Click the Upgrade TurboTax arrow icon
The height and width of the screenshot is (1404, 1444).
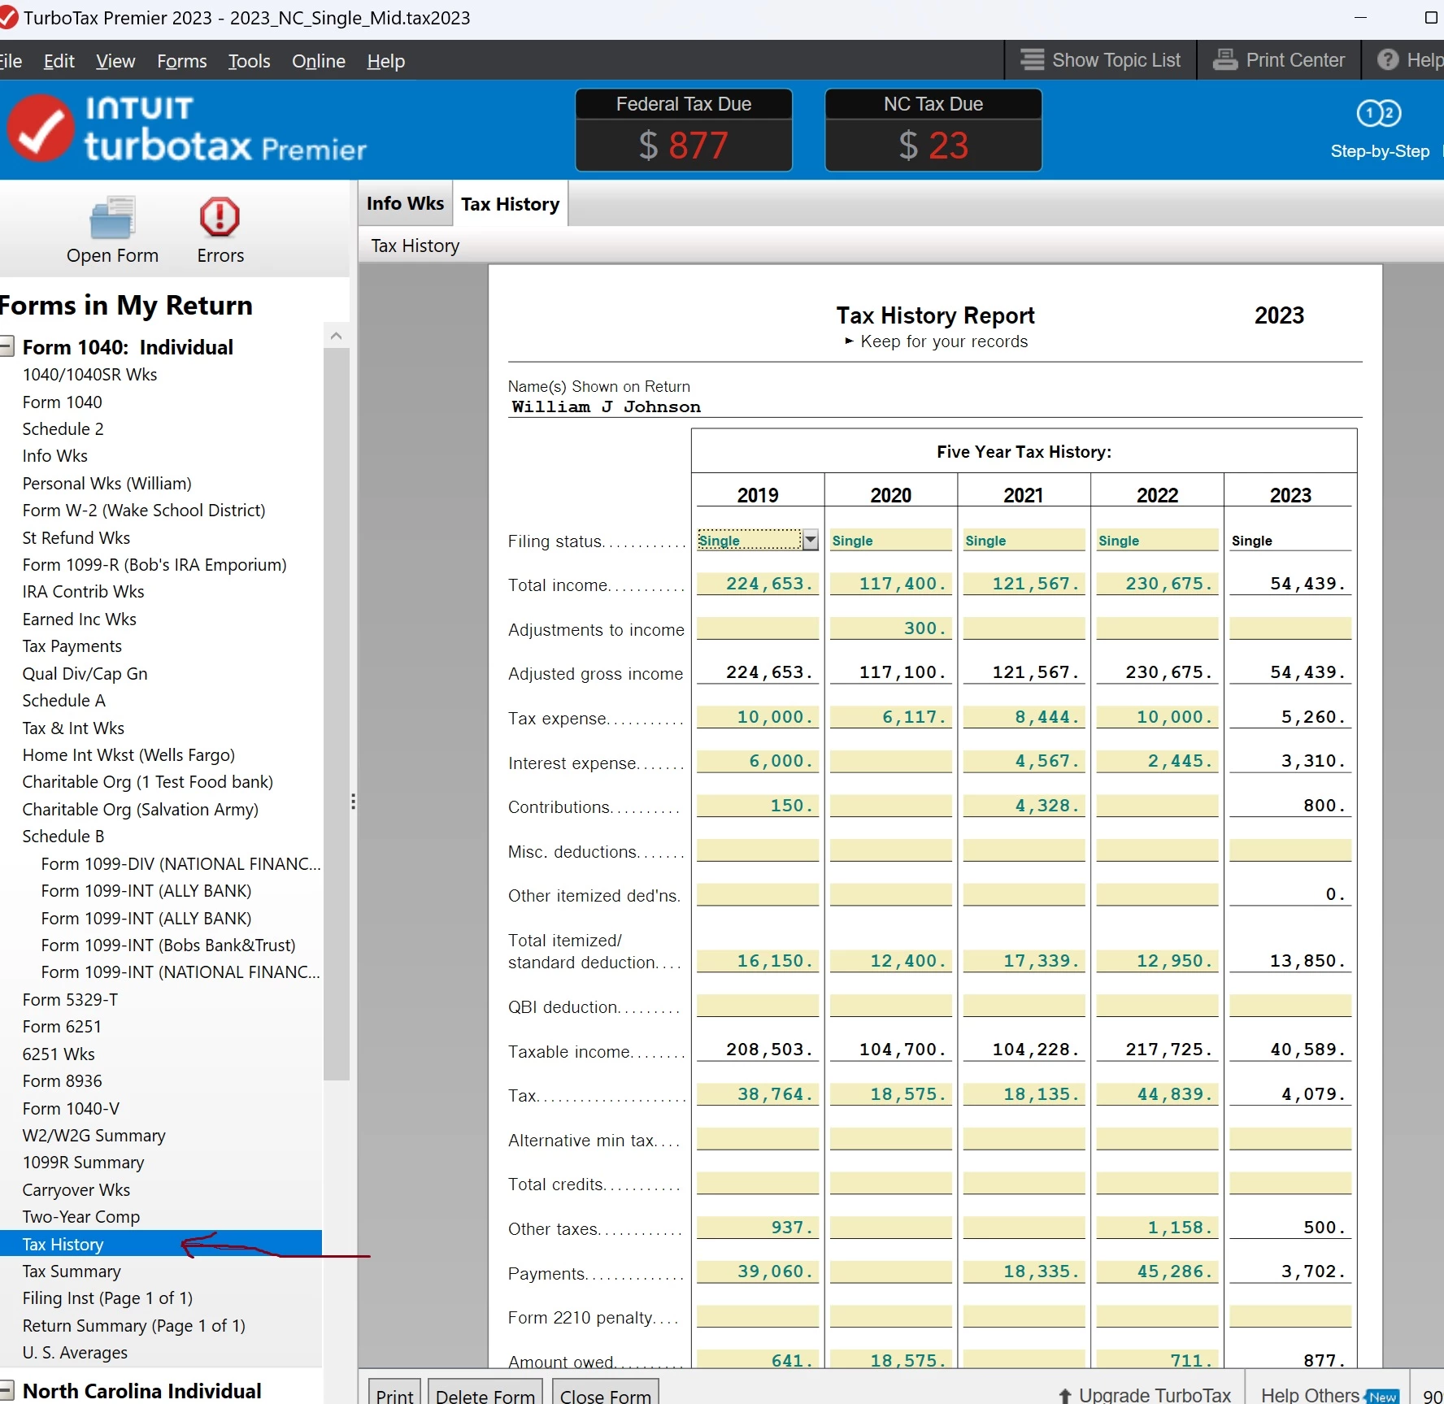pos(1065,1395)
